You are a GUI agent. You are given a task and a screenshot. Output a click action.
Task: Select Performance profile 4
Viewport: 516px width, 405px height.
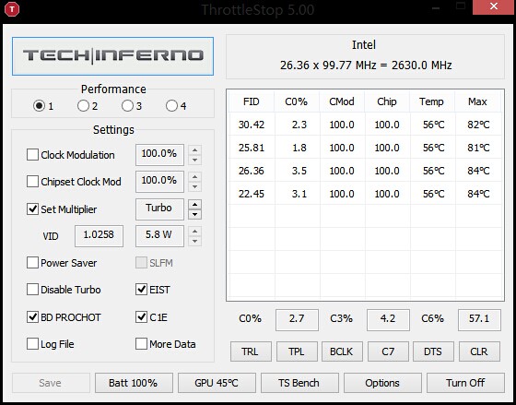(171, 106)
